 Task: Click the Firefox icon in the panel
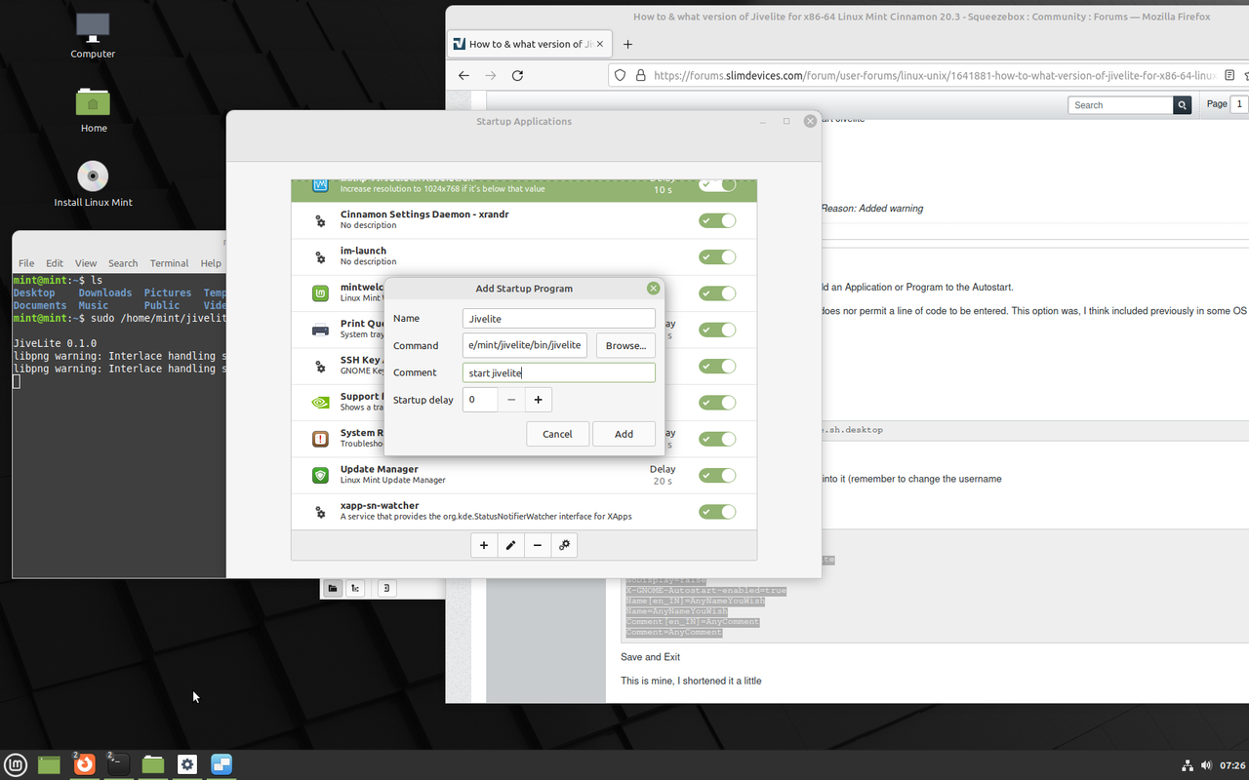[x=84, y=764]
